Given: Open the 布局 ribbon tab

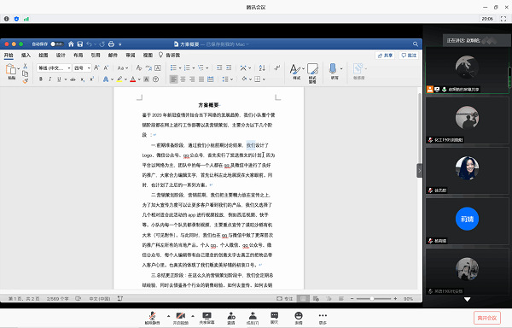Looking at the screenshot, I should click(78, 56).
